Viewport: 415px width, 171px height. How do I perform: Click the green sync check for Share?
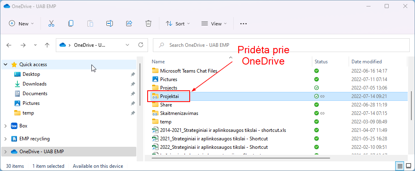(x=316, y=105)
